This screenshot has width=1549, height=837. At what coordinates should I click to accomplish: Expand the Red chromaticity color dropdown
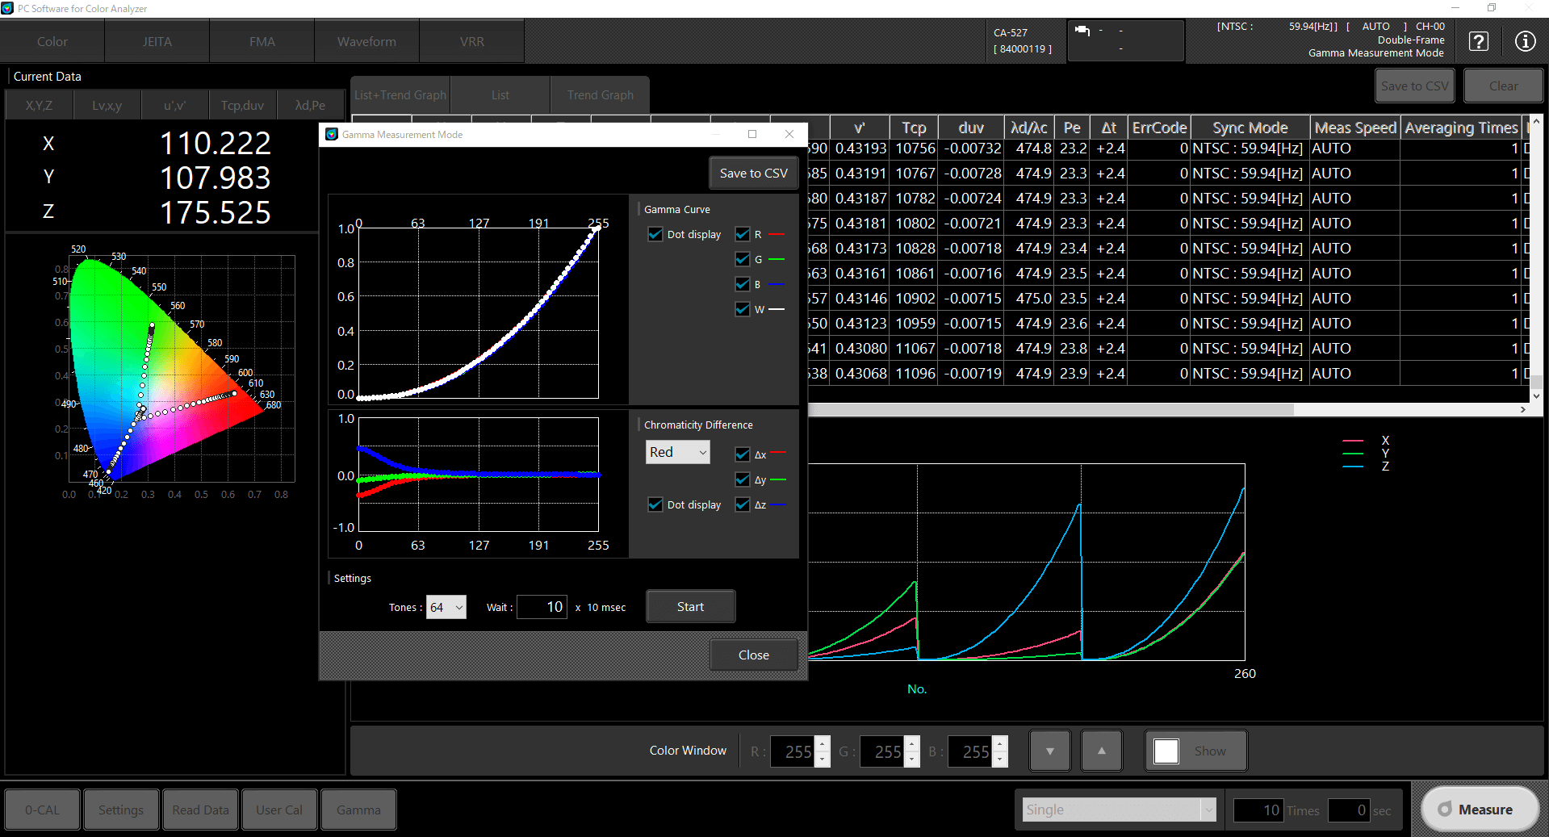tap(678, 452)
